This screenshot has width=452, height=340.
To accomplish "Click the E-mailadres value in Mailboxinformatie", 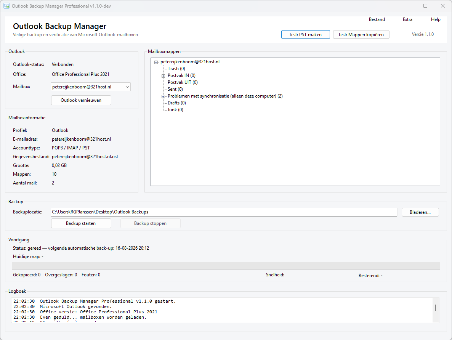I will (x=81, y=139).
